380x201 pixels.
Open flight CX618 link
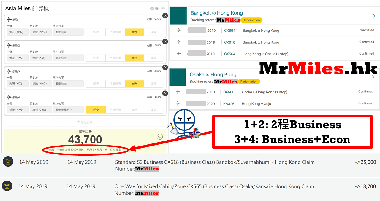coord(229,42)
